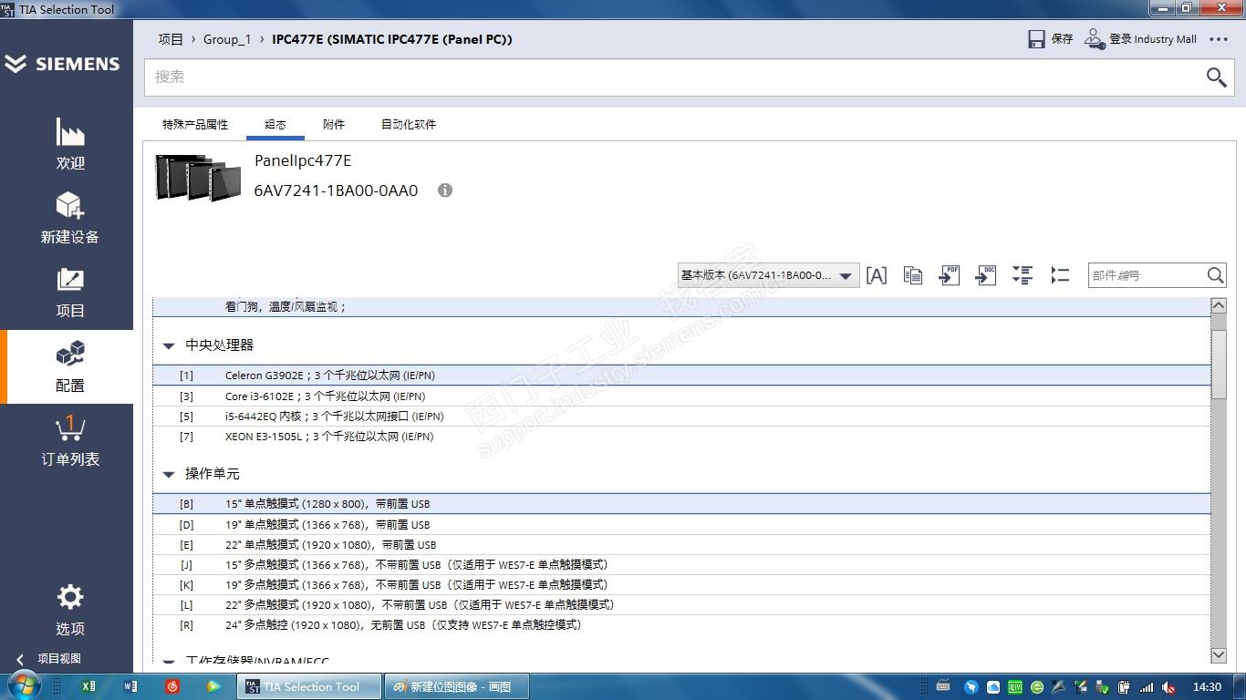Click the 登录 Industry Mall login
Viewport: 1246px width, 700px height.
[x=1140, y=39]
